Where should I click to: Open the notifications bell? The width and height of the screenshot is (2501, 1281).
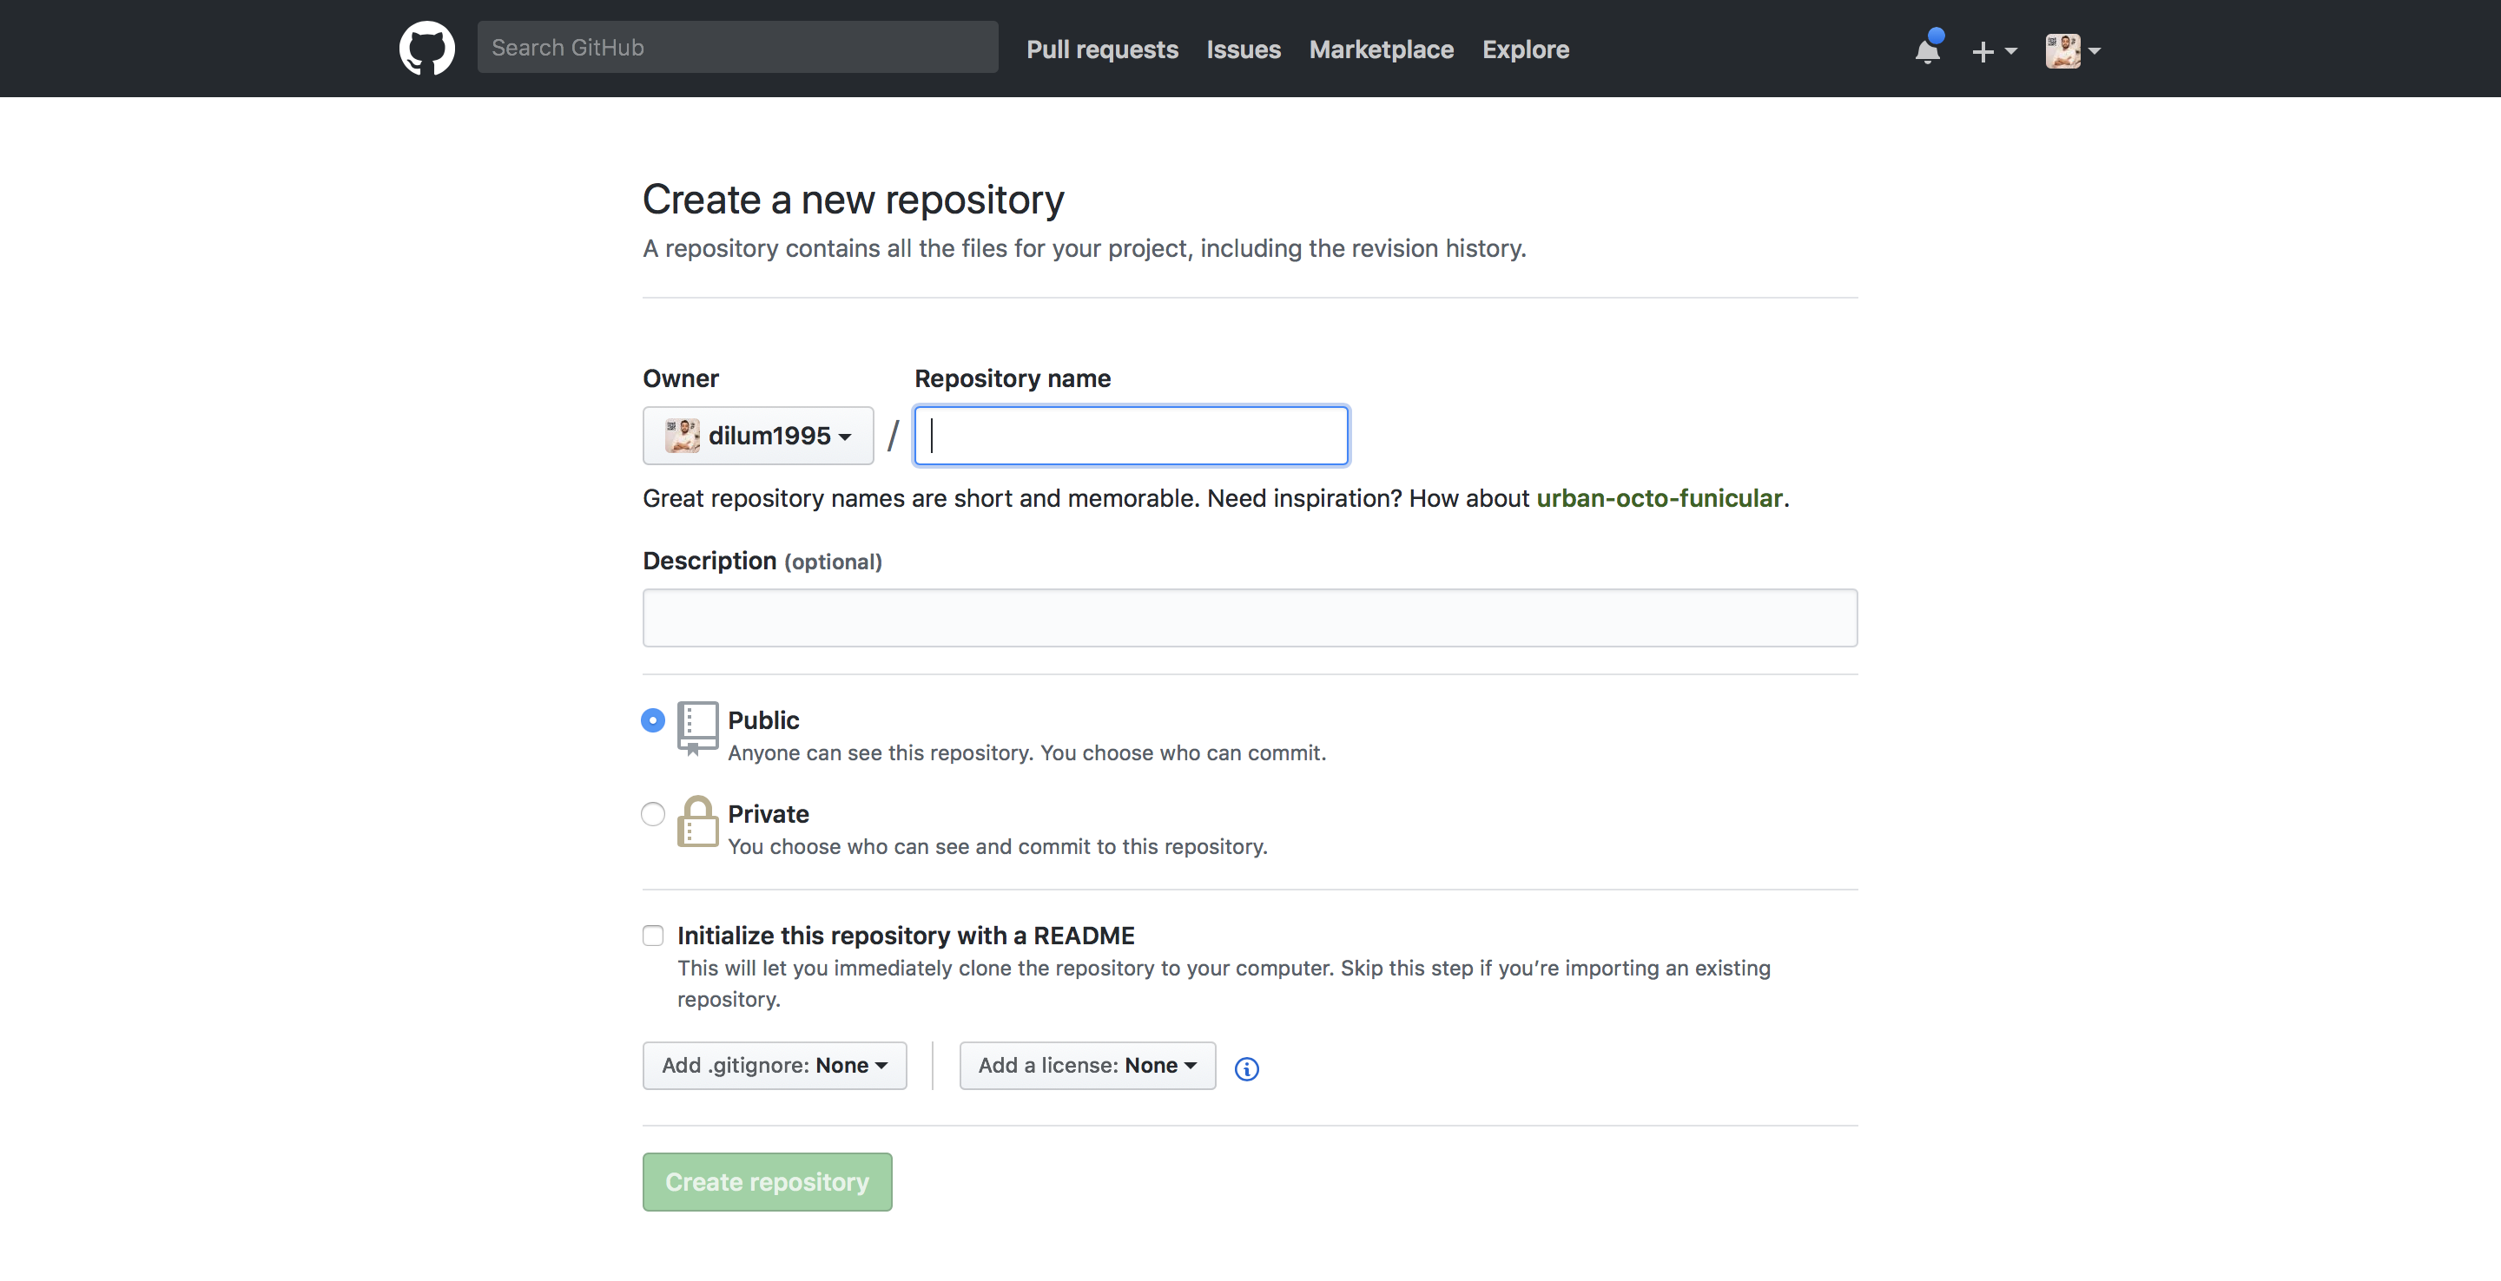click(1927, 49)
